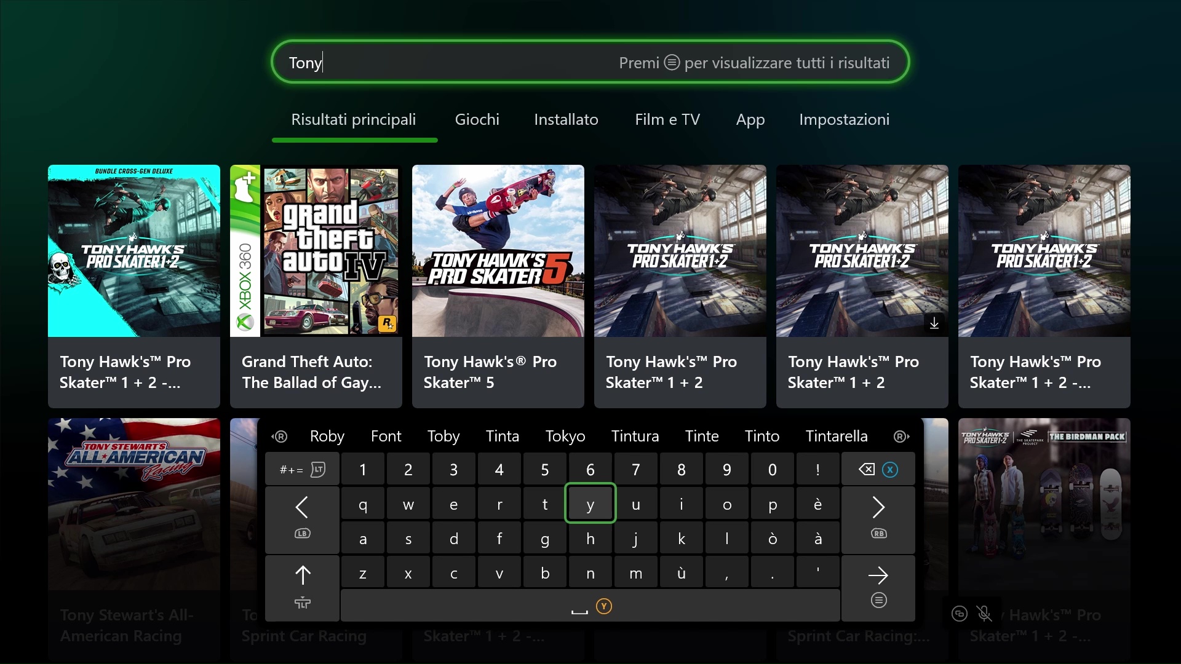Submit search with the enter arrow key

(878, 588)
